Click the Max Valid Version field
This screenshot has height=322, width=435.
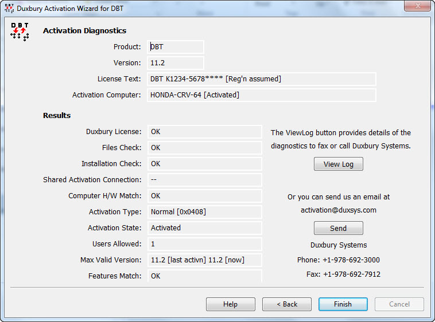click(x=205, y=260)
